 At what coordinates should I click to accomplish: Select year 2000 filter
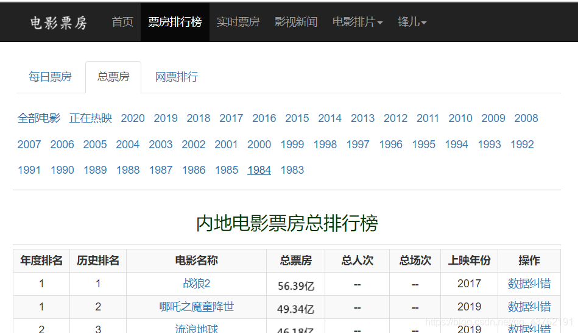pyautogui.click(x=259, y=145)
